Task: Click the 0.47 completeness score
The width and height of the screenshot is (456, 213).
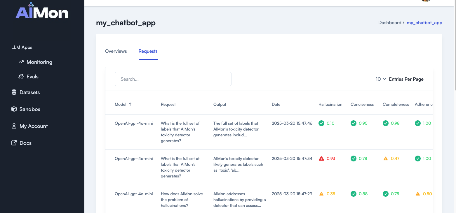Action: pos(395,159)
